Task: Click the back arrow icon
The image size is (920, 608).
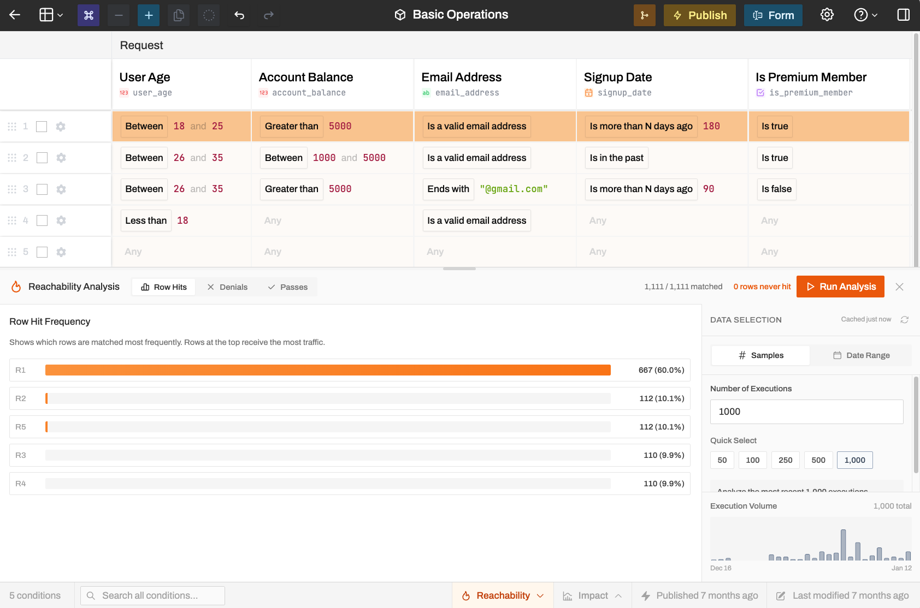Action: point(15,15)
